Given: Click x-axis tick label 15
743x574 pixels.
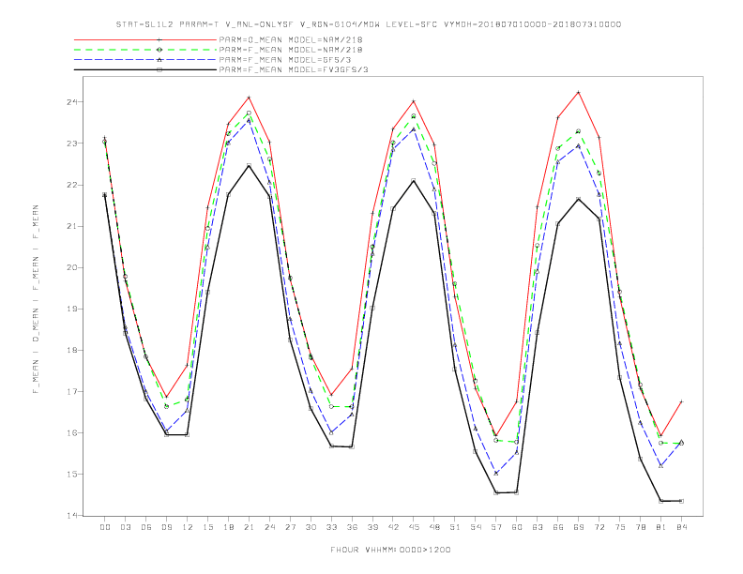Looking at the screenshot, I should pos(207,527).
